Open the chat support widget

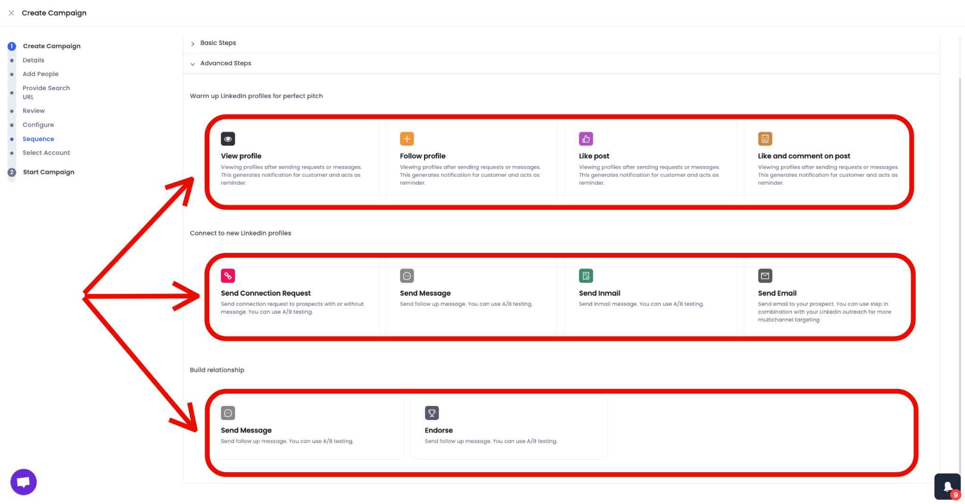tap(23, 481)
